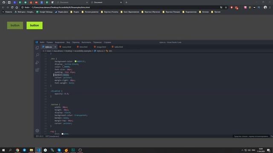Click style.css in VS Code breadcrumb
This screenshot has height=153, width=273.
(x=100, y=51)
